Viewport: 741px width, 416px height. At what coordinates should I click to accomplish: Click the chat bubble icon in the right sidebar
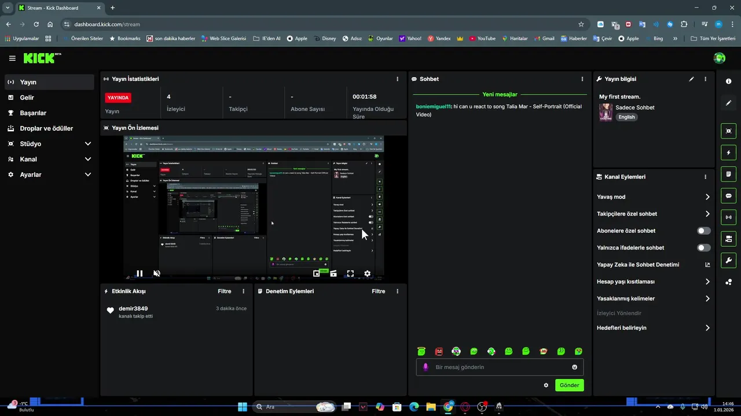[728, 196]
